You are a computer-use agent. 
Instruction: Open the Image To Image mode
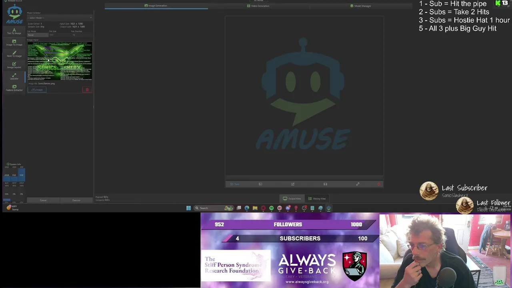(x=14, y=43)
